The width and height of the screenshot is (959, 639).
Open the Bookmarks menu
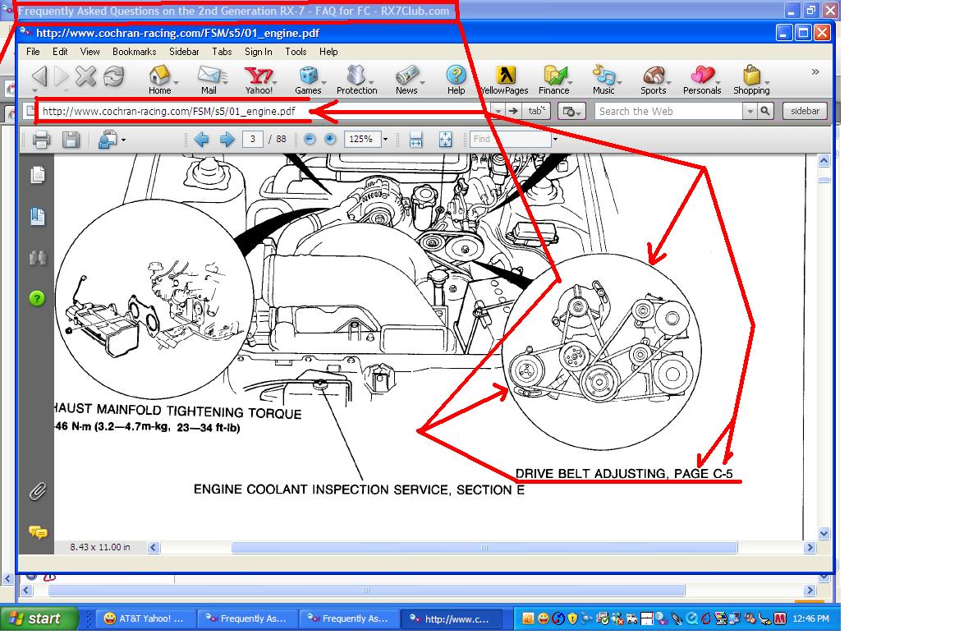point(134,52)
